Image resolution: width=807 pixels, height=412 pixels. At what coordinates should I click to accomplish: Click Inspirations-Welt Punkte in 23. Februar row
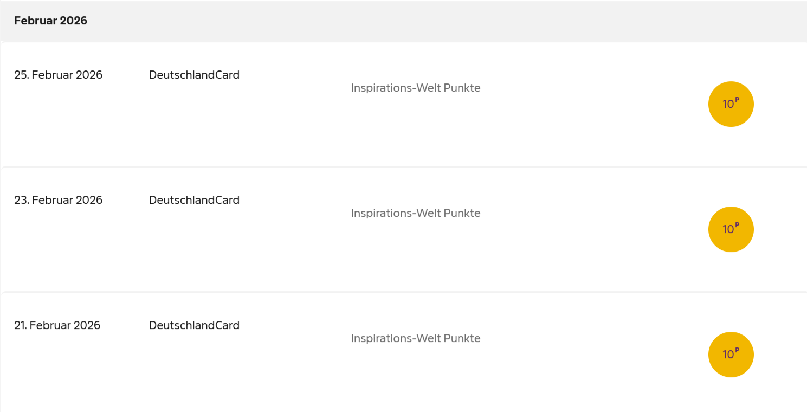tap(416, 213)
